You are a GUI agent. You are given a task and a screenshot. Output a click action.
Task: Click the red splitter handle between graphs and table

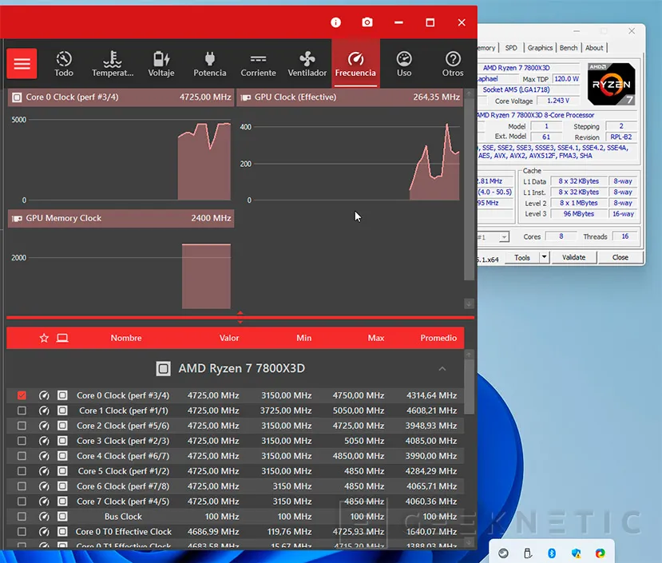click(x=240, y=317)
